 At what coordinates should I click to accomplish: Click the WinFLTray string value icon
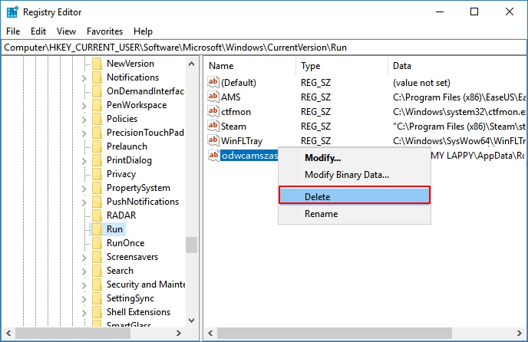(x=213, y=141)
